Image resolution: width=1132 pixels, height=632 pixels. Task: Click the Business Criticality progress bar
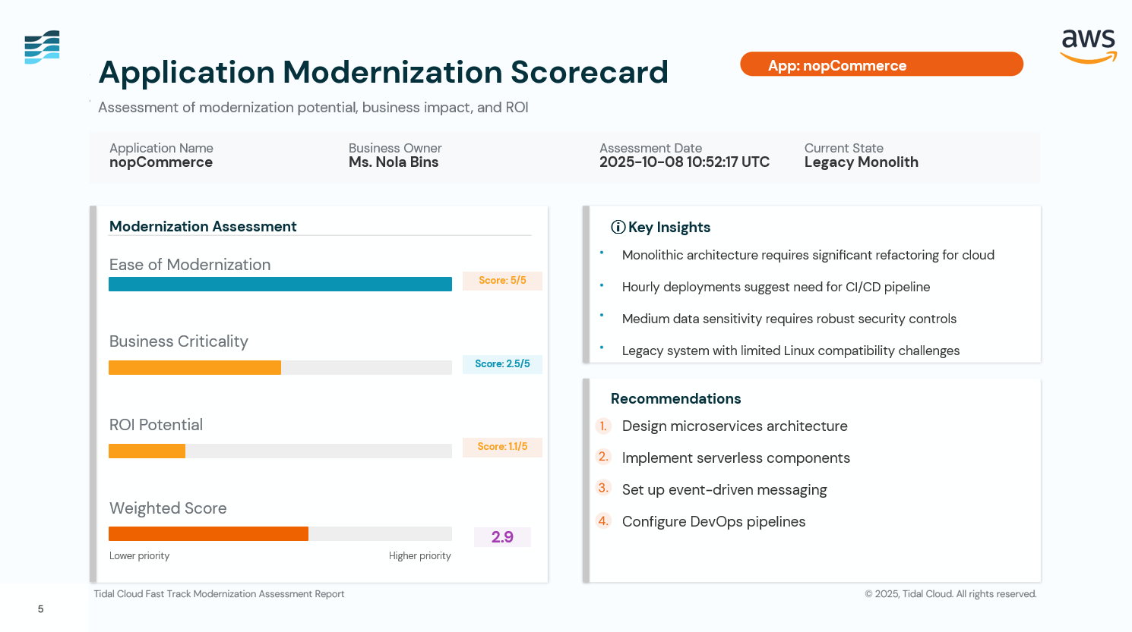click(280, 367)
